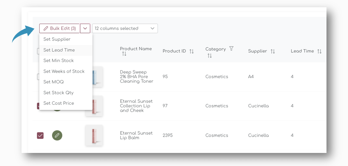The width and height of the screenshot is (348, 166).
Task: Uncheck the Eternal Sunset Collection row checkbox
Action: click(x=38, y=106)
